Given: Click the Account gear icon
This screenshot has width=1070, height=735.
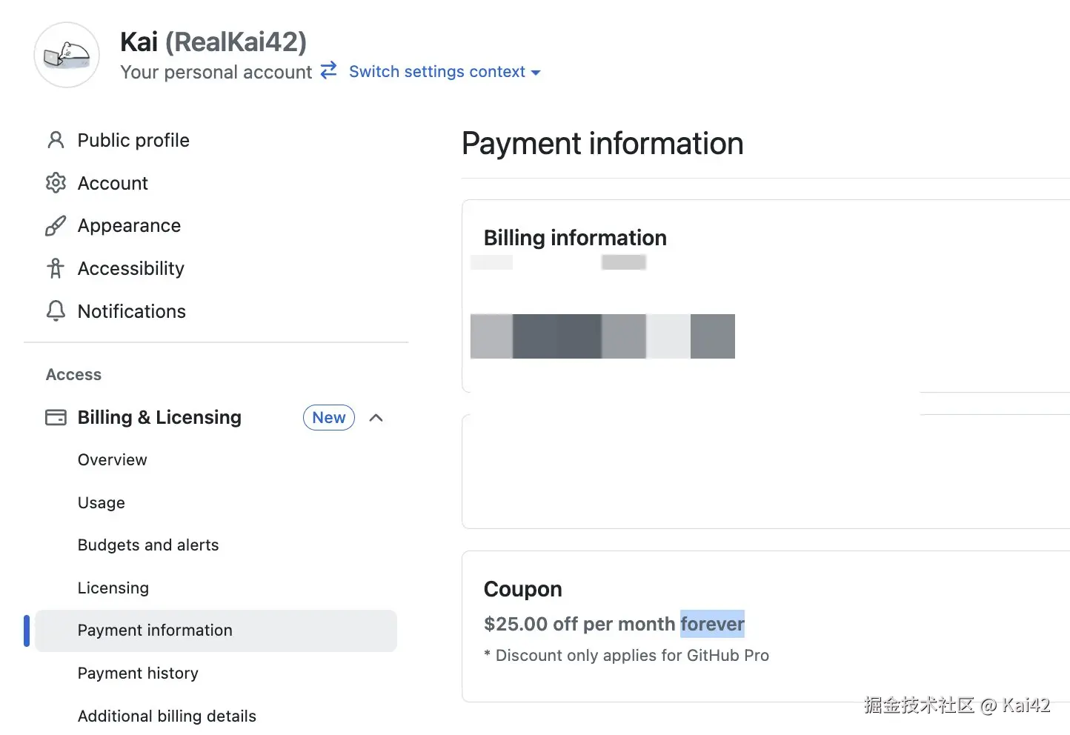Looking at the screenshot, I should [x=56, y=183].
